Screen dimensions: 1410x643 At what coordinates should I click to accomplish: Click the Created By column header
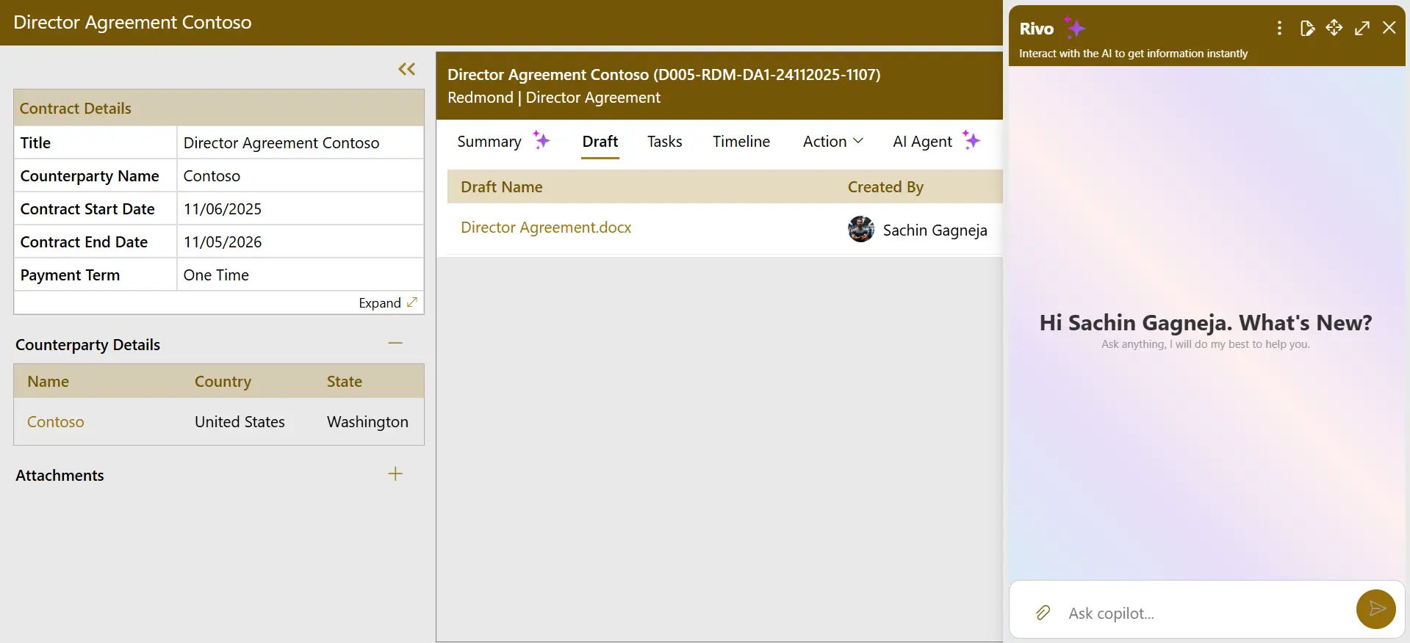[885, 187]
